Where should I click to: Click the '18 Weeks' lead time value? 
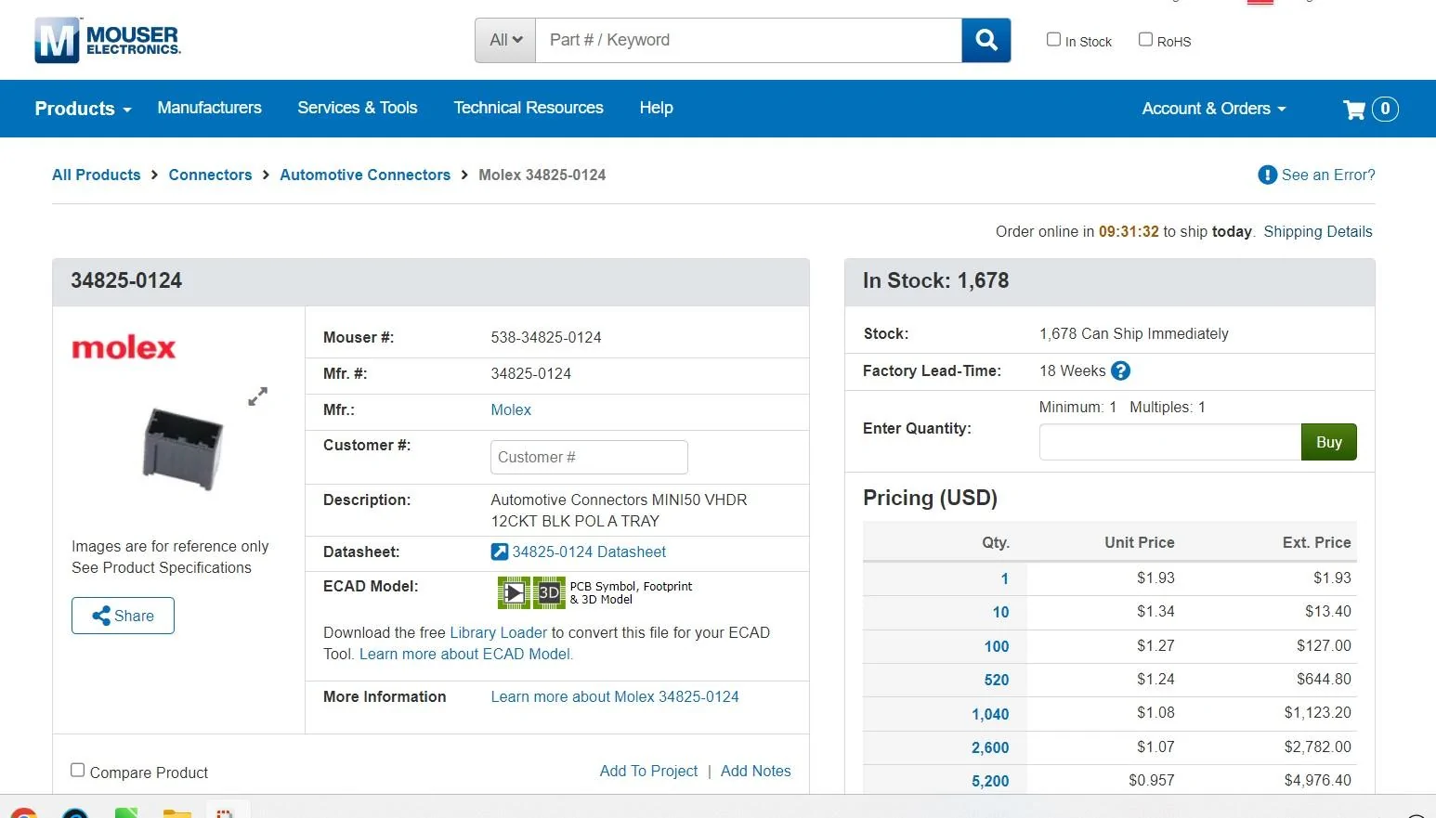click(1073, 370)
